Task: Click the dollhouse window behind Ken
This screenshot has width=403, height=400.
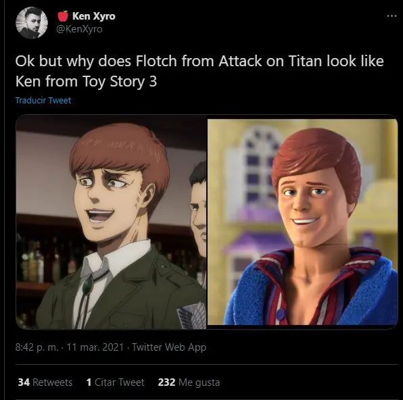Action: click(260, 164)
